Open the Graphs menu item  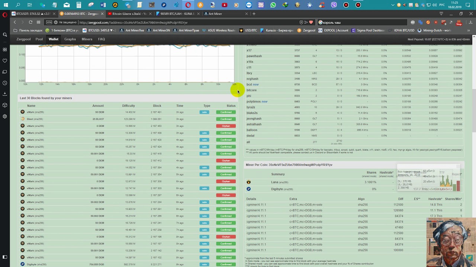coord(70,39)
